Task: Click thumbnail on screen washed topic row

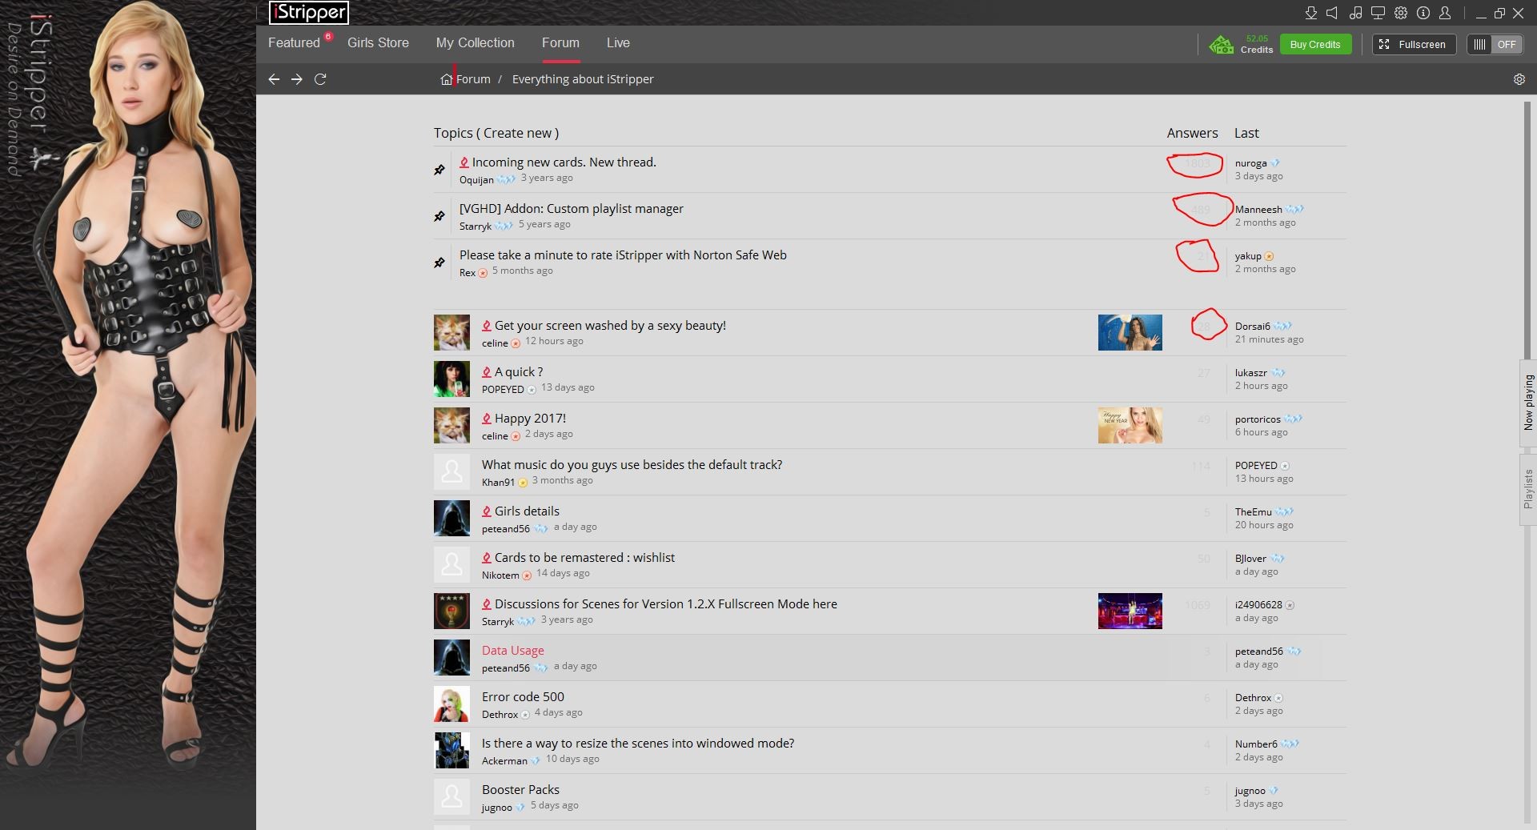Action: (x=1130, y=332)
